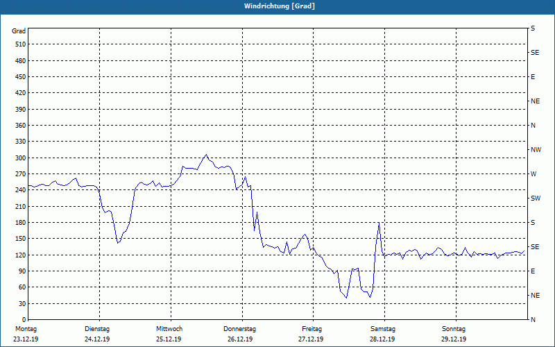Click the W compass label on the right axis

pyautogui.click(x=533, y=174)
